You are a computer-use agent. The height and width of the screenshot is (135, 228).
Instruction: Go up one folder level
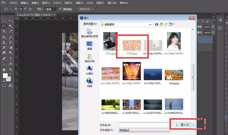161,24
